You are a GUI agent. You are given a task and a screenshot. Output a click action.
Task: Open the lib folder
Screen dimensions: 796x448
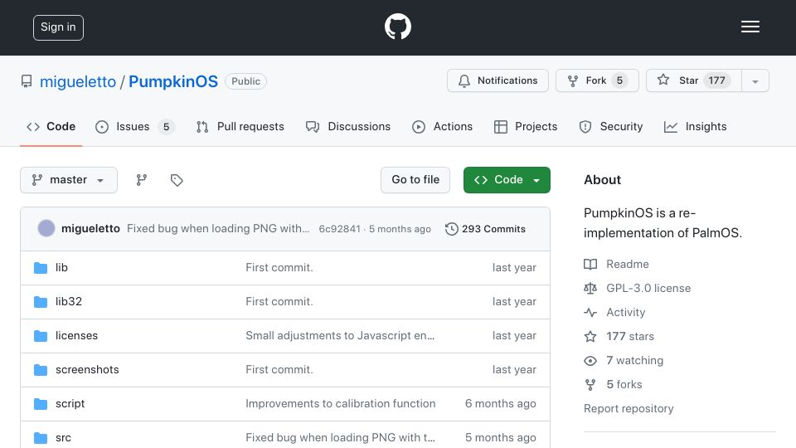point(61,268)
